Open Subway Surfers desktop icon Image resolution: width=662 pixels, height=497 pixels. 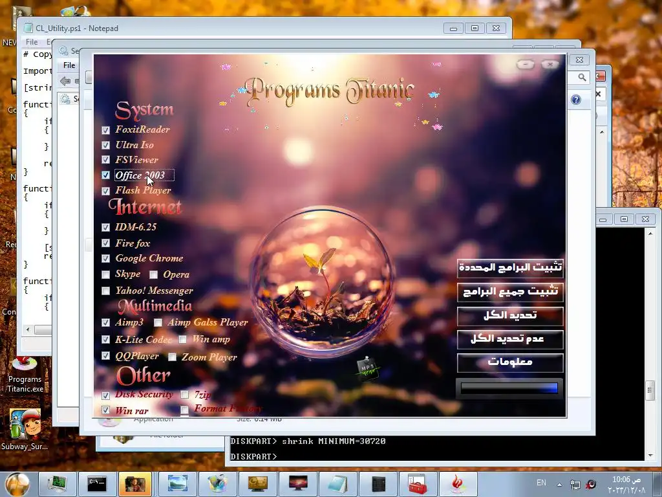tap(25, 430)
